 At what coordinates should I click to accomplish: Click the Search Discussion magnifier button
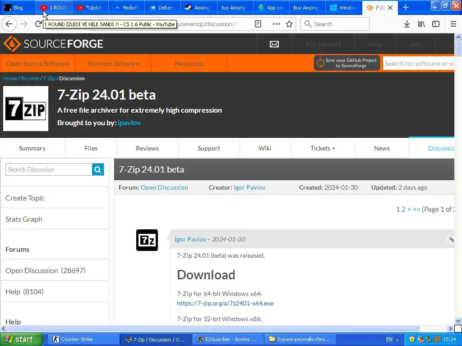click(98, 169)
